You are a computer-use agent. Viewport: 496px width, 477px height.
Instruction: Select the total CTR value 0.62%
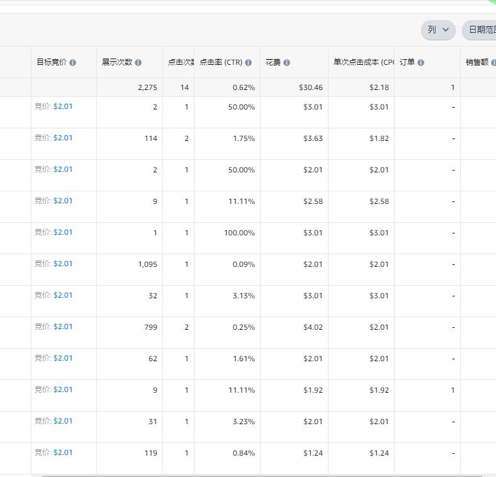(x=244, y=87)
